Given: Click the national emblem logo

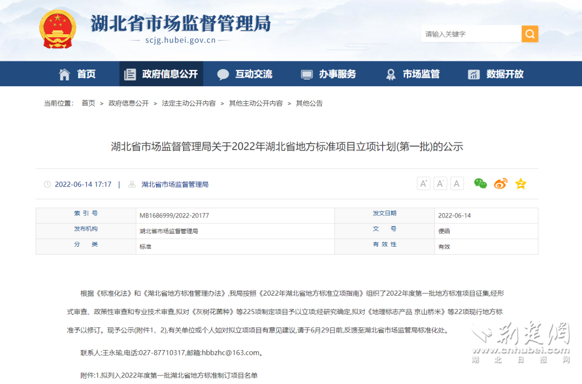Looking at the screenshot, I should (58, 29).
